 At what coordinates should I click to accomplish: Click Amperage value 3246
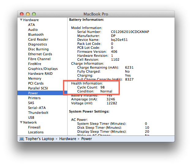[111, 99]
